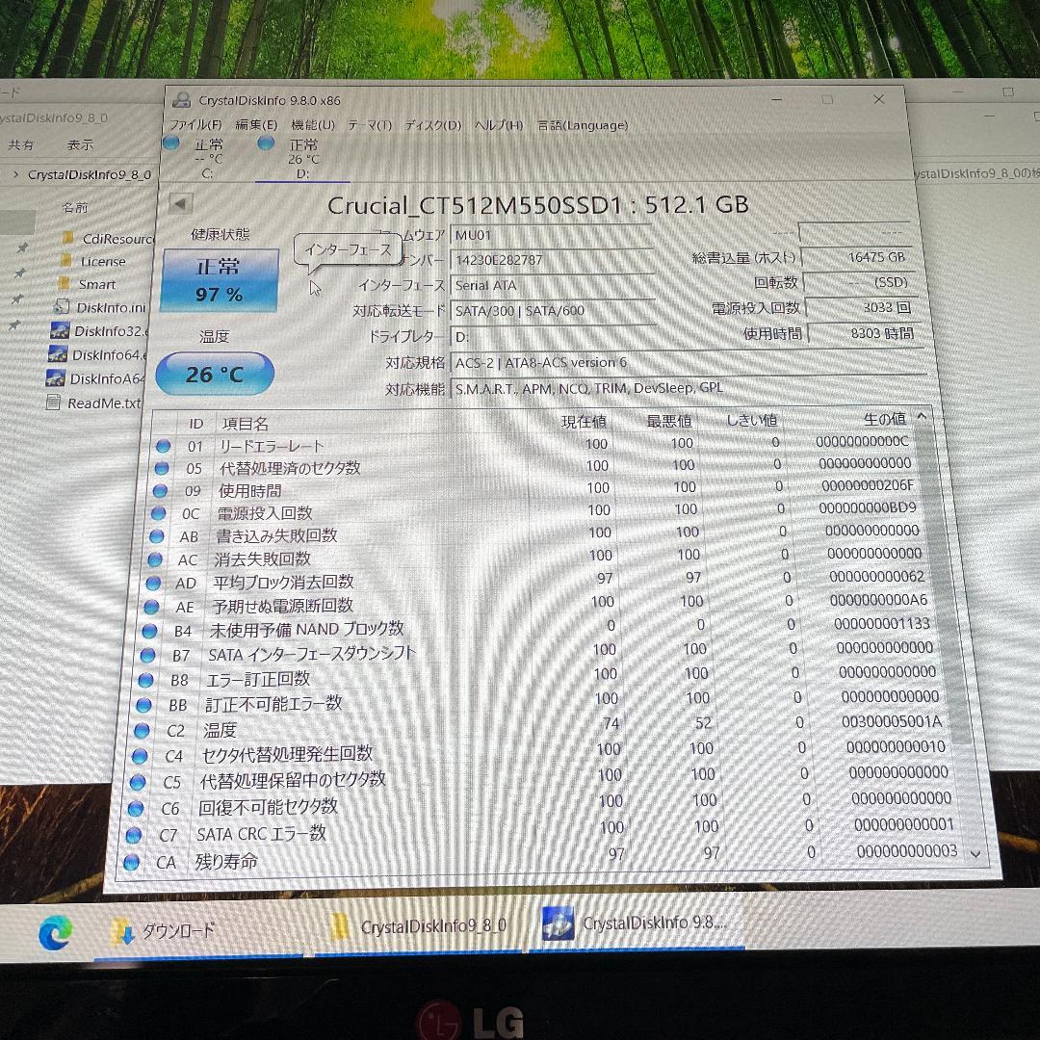Click the power-on hours value 8303 時間
This screenshot has width=1040, height=1040.
(864, 333)
